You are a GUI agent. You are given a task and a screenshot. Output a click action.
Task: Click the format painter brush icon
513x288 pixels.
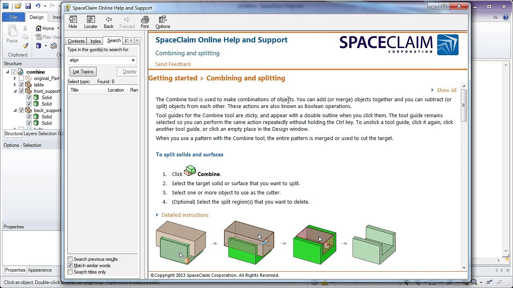[25, 46]
